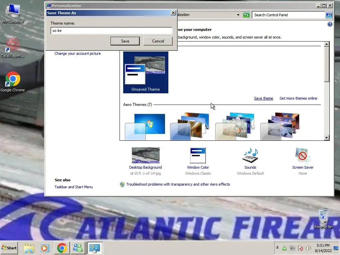Click the Show desktop button in tray

(336, 248)
